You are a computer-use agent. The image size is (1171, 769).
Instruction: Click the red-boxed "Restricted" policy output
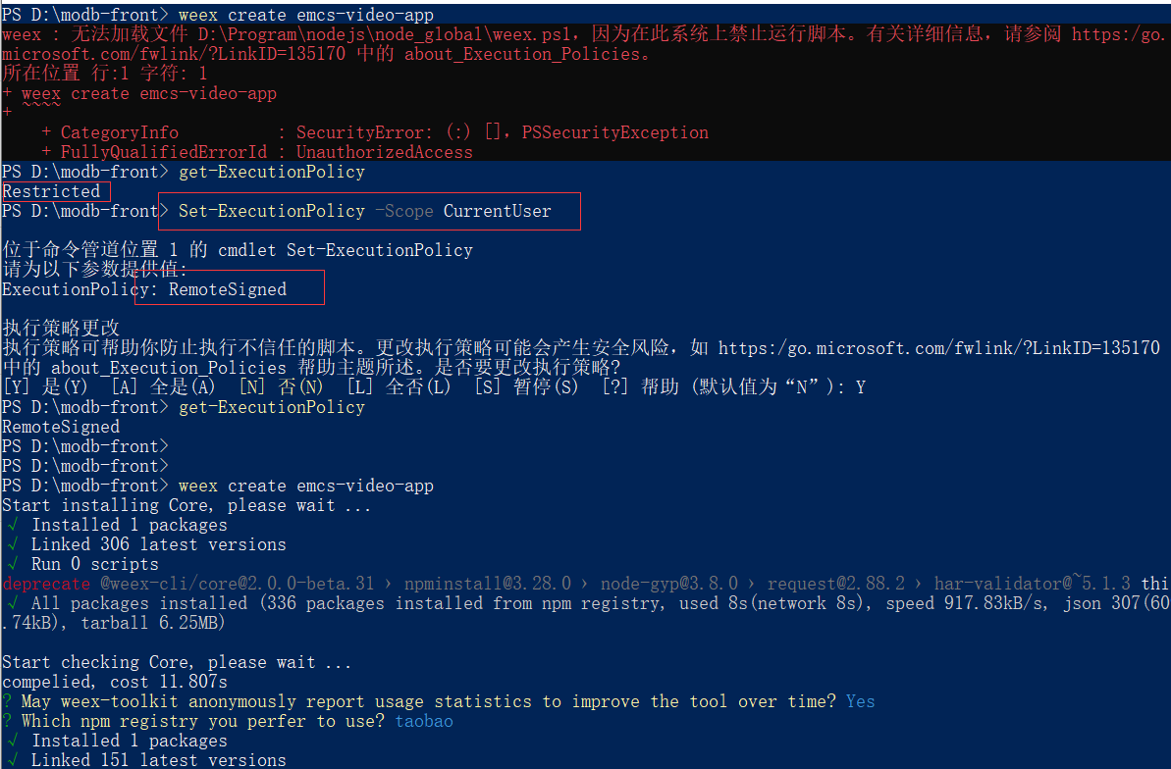point(51,191)
